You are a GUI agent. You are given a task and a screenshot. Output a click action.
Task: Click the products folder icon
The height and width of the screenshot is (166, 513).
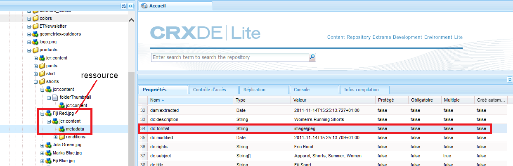point(35,50)
